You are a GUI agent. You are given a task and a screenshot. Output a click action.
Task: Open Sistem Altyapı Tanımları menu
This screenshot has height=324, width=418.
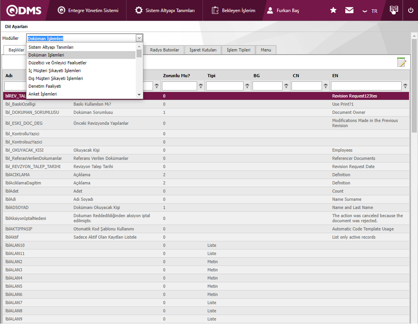click(x=165, y=11)
